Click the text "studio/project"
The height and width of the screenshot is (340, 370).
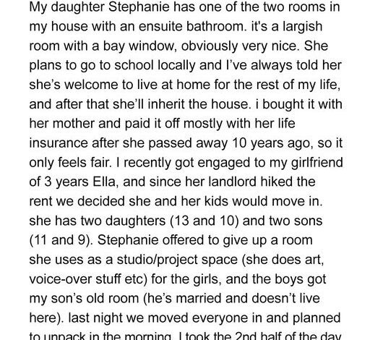coord(157,261)
